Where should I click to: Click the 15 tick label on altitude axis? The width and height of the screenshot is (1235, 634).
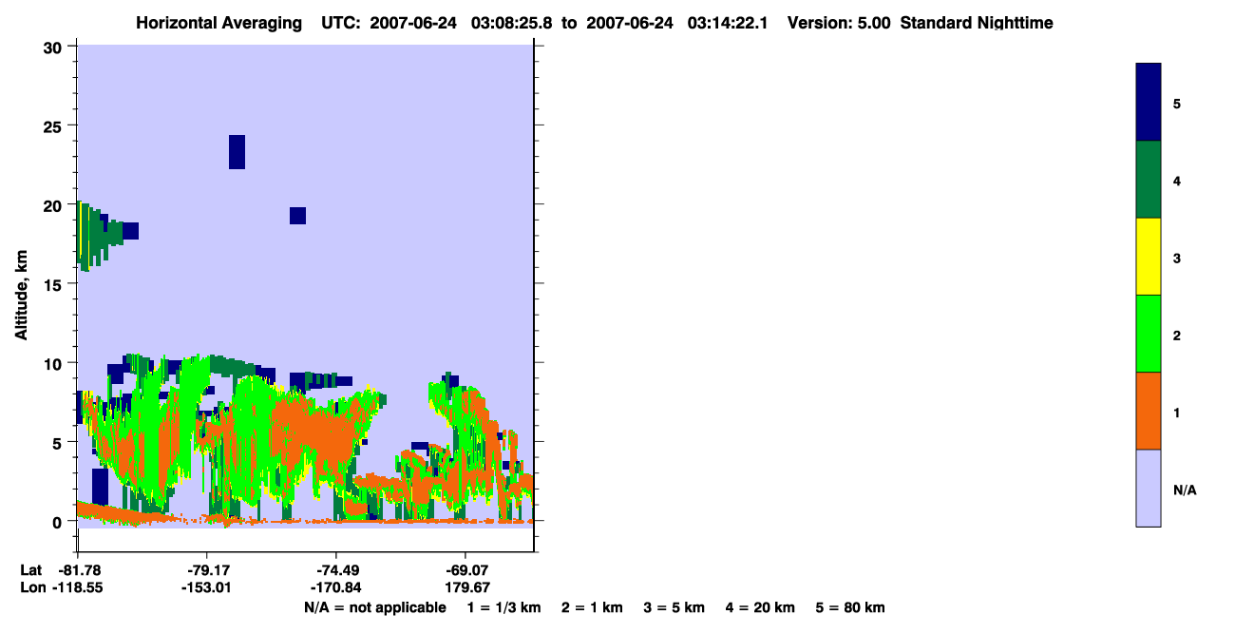pyautogui.click(x=54, y=284)
